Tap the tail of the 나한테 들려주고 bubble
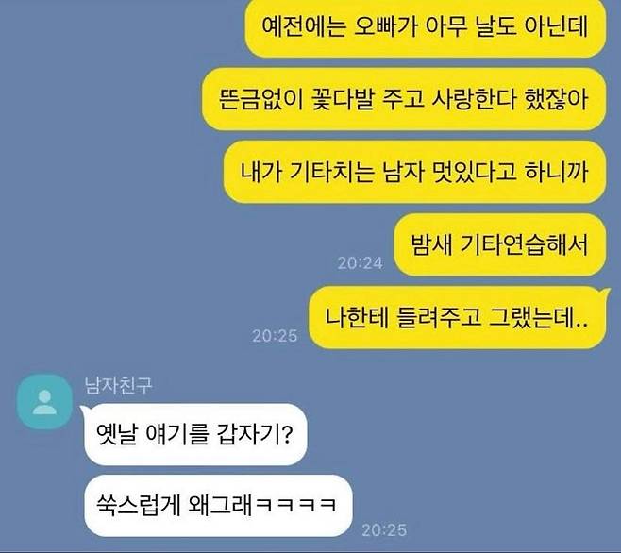 604,293
